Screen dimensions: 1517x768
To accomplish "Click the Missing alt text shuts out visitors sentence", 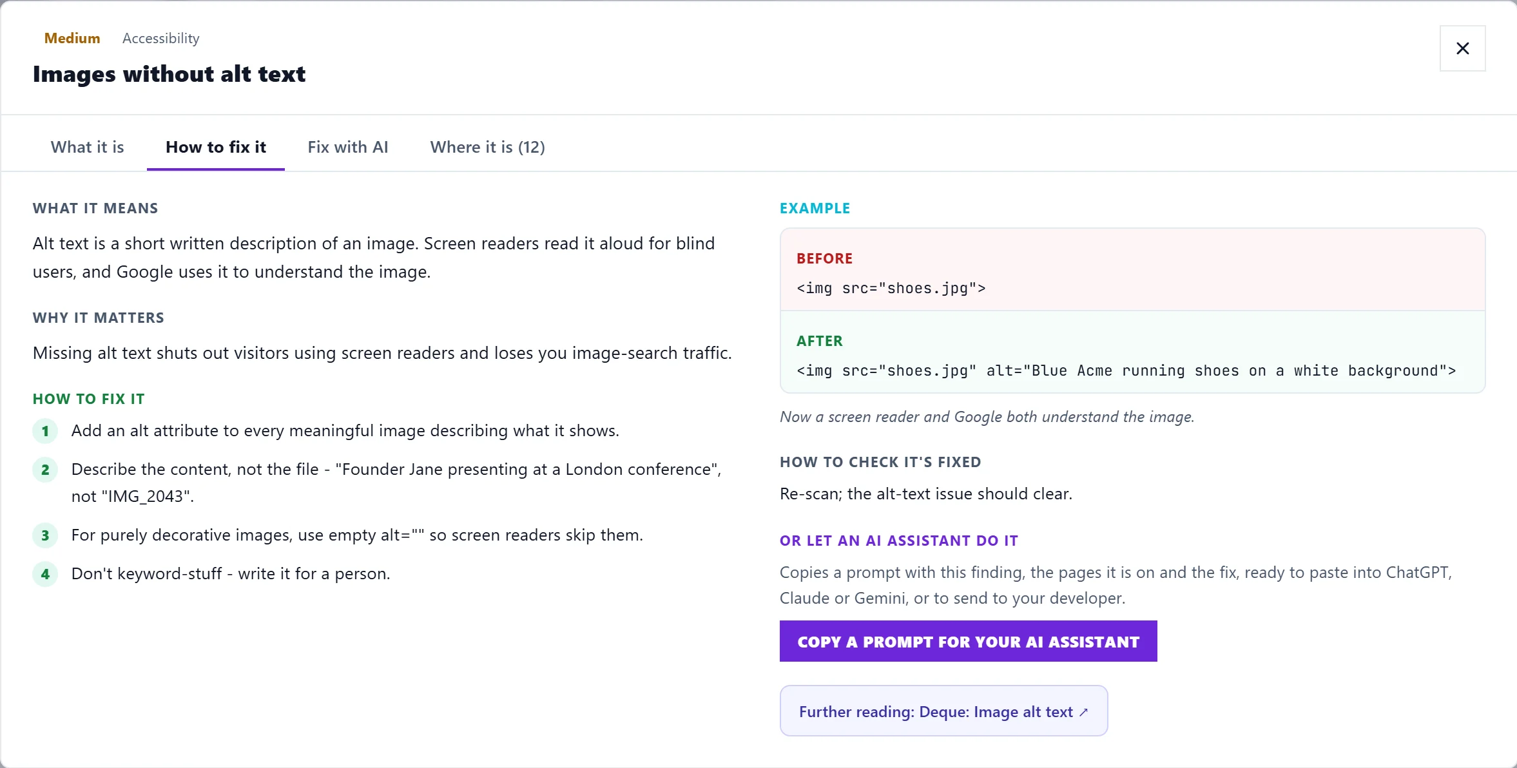I will pos(382,353).
